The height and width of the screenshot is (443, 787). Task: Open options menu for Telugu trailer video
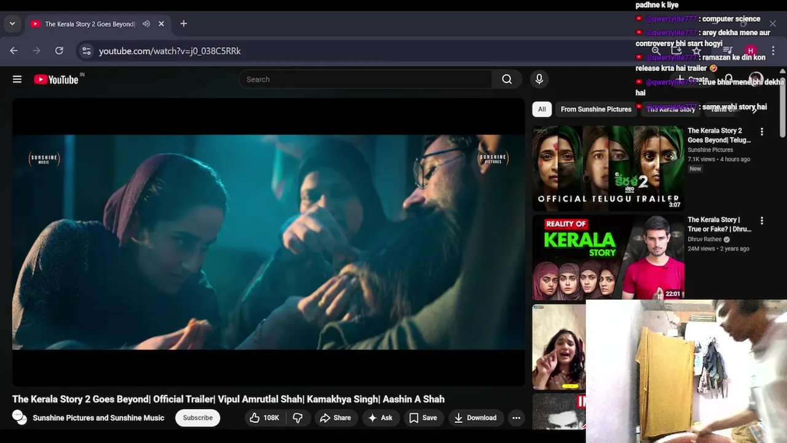(762, 132)
